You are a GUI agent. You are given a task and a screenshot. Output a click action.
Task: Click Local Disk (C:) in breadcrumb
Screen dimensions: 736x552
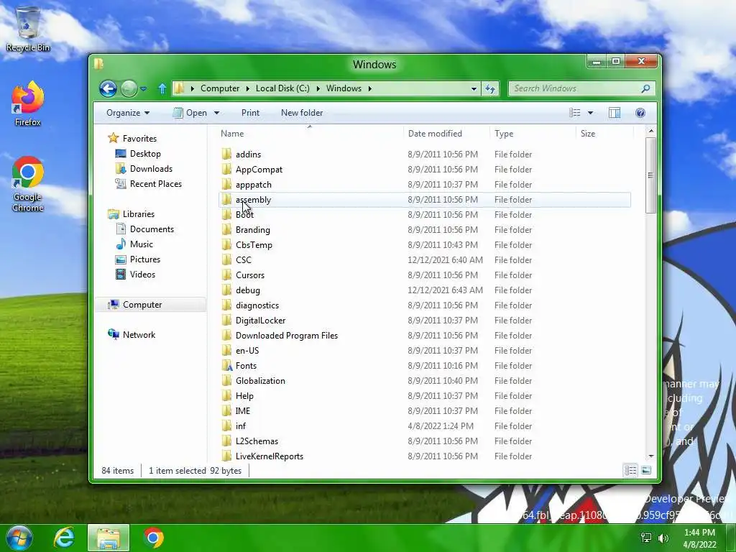pyautogui.click(x=282, y=88)
